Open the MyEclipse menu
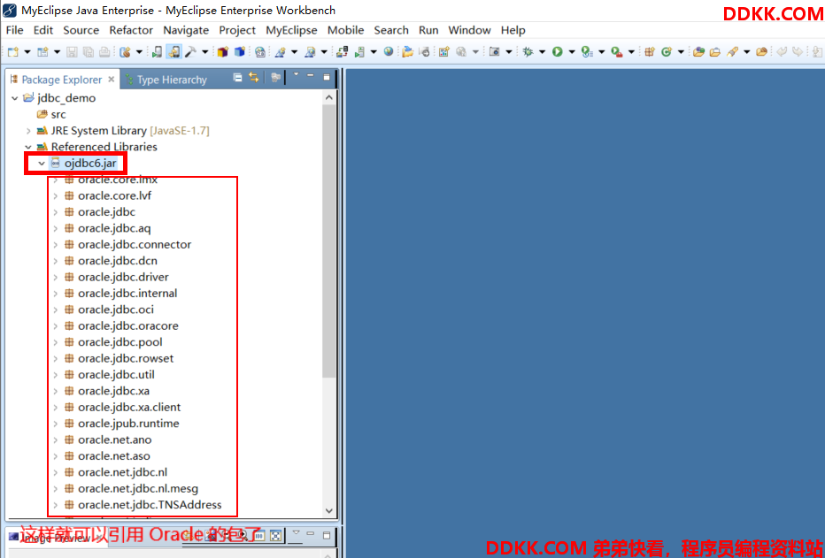 291,30
